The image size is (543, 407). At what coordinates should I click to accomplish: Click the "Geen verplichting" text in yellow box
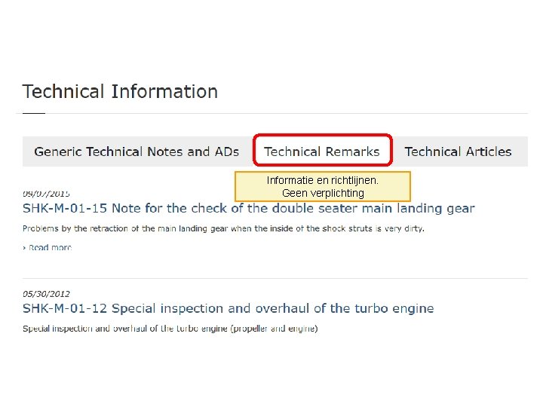tap(323, 193)
